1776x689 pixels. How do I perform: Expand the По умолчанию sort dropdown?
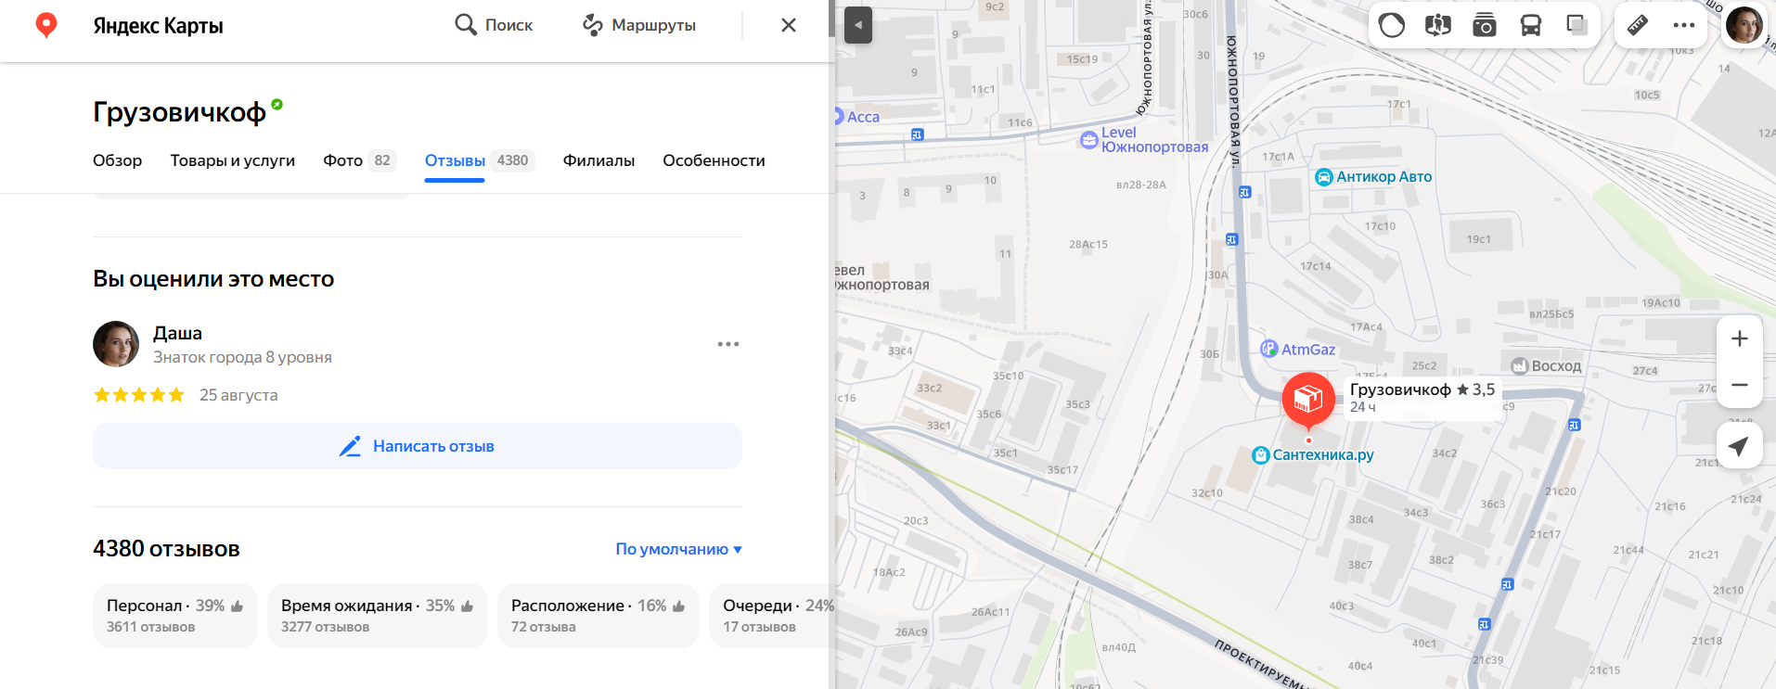click(679, 549)
